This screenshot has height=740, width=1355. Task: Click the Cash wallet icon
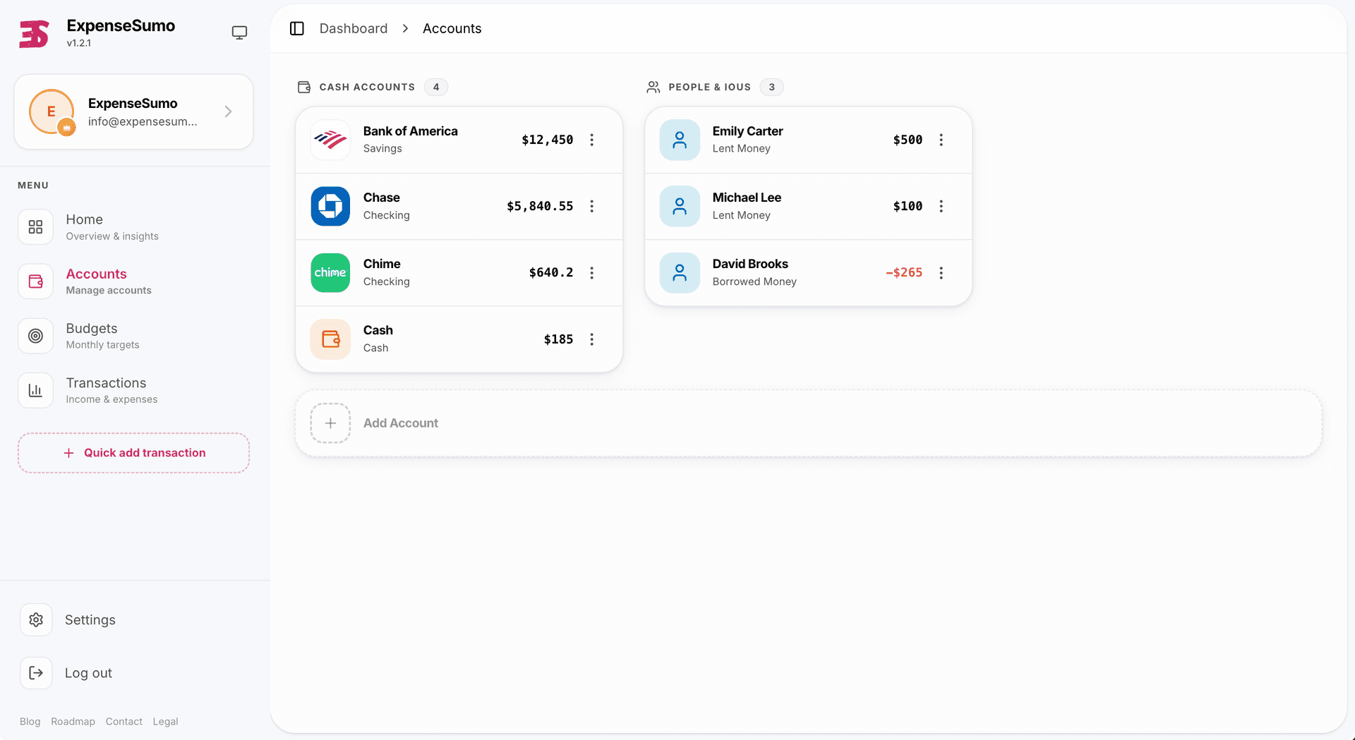pyautogui.click(x=330, y=339)
